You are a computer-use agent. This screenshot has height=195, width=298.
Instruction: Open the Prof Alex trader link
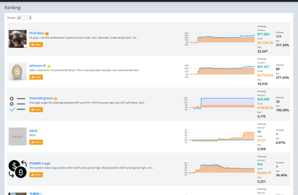point(37,33)
